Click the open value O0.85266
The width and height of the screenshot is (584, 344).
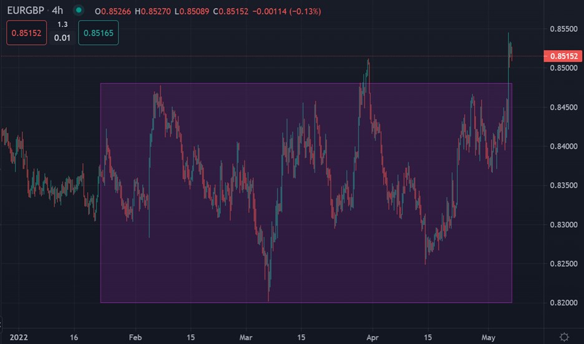[113, 11]
